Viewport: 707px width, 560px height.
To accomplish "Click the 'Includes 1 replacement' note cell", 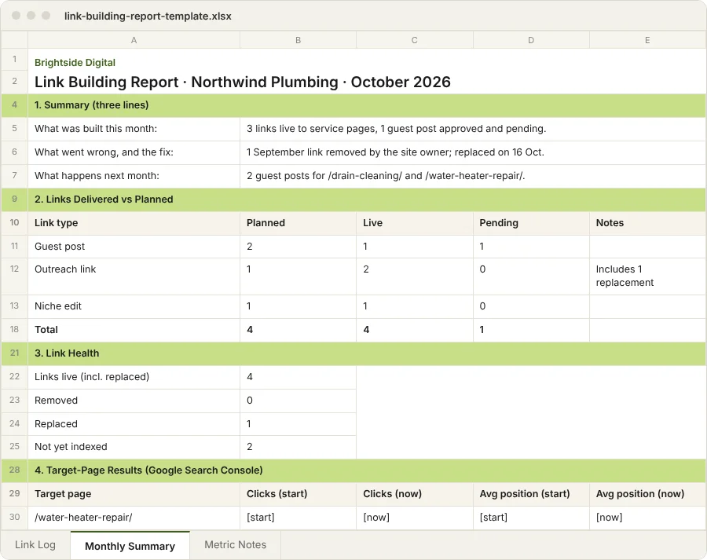I will (x=647, y=276).
